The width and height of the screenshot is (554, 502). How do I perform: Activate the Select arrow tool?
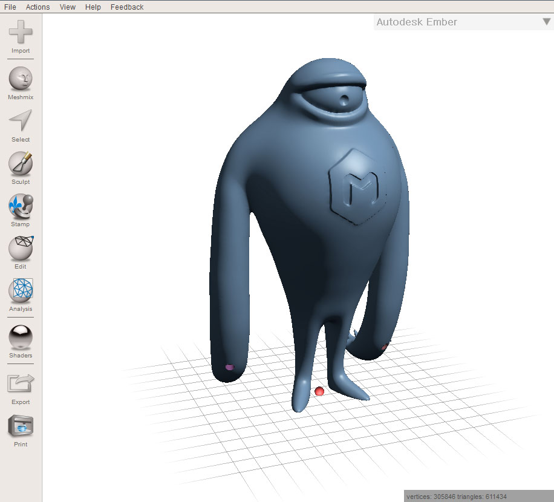point(21,120)
